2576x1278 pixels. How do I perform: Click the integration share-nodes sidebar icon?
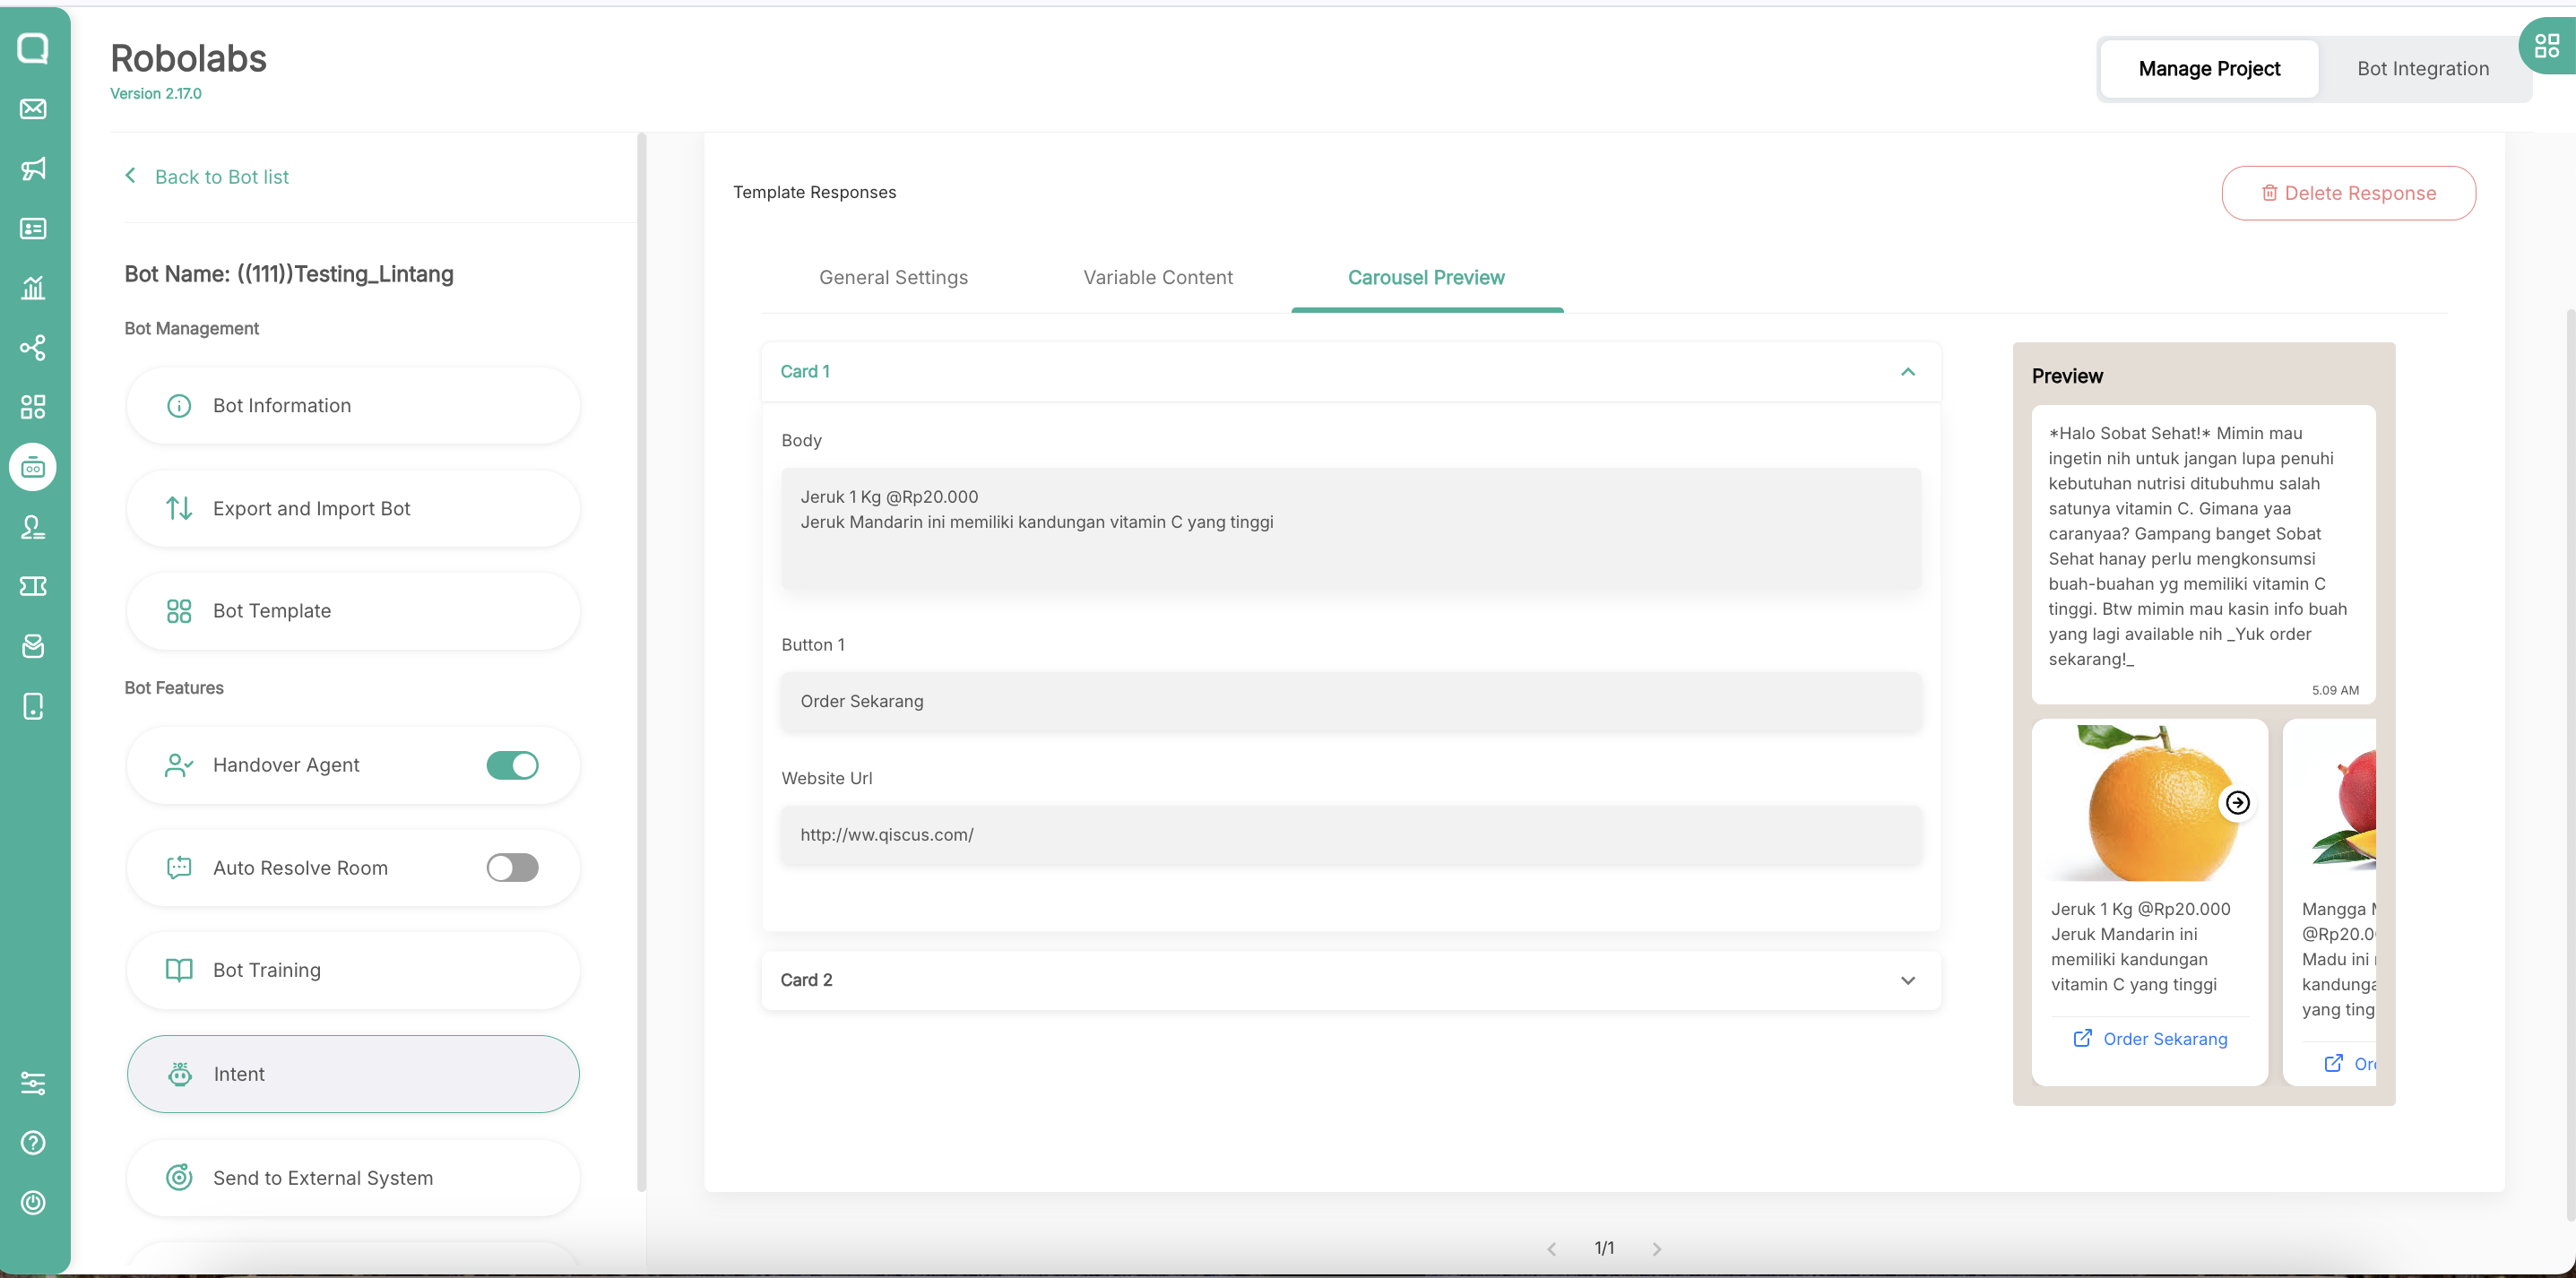(33, 348)
